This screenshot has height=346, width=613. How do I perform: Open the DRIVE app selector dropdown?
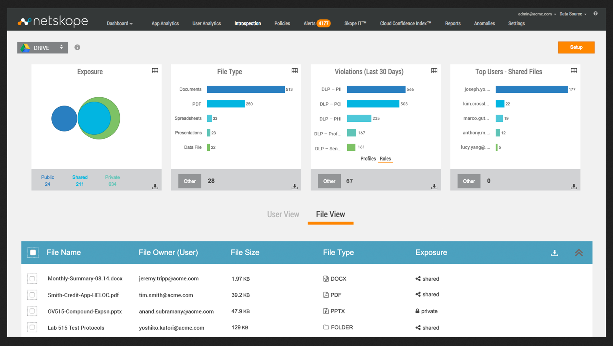pyautogui.click(x=42, y=48)
